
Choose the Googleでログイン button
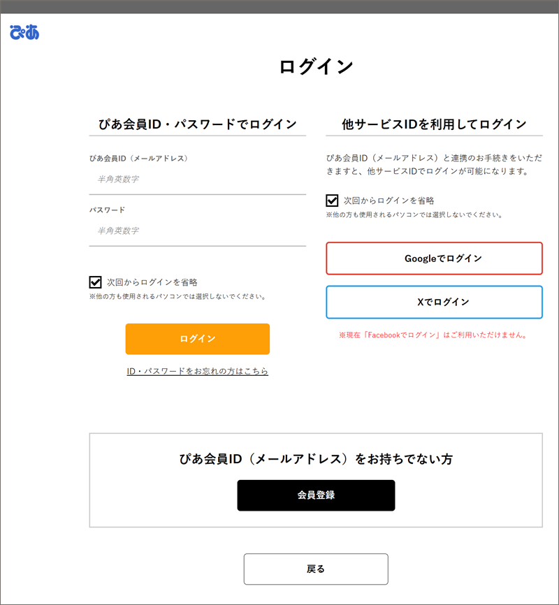(434, 258)
